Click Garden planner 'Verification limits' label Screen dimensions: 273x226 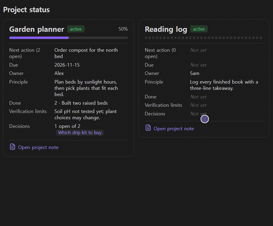tap(28, 111)
